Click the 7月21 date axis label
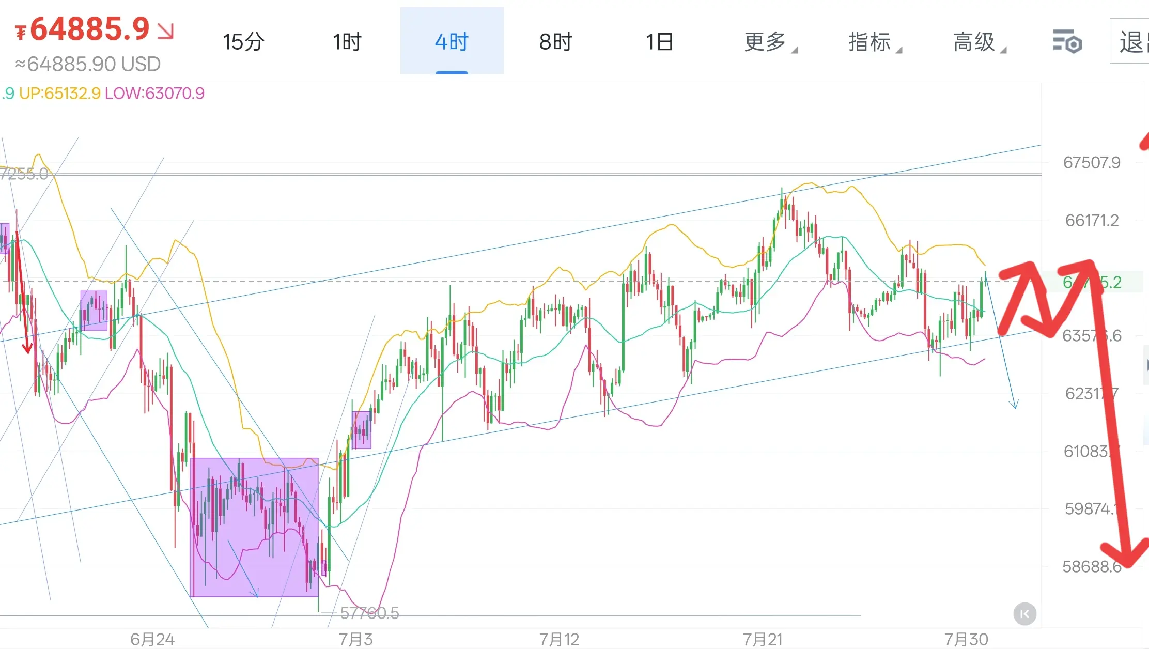 763,639
